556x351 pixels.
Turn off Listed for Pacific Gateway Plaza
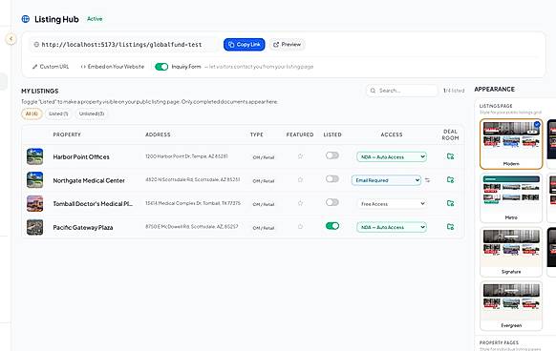pos(332,226)
